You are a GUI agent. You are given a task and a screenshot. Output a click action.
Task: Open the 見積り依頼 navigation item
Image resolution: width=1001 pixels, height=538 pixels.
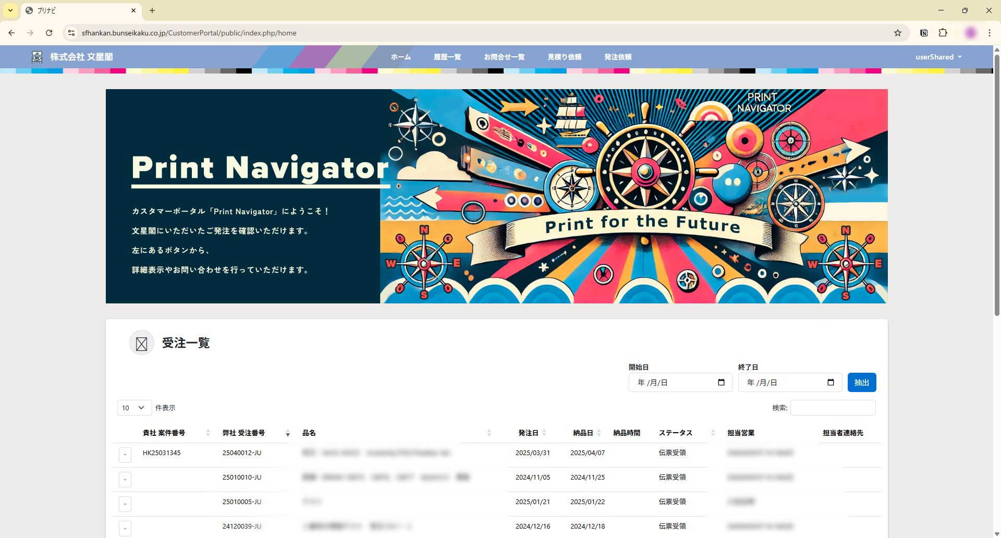coord(564,57)
